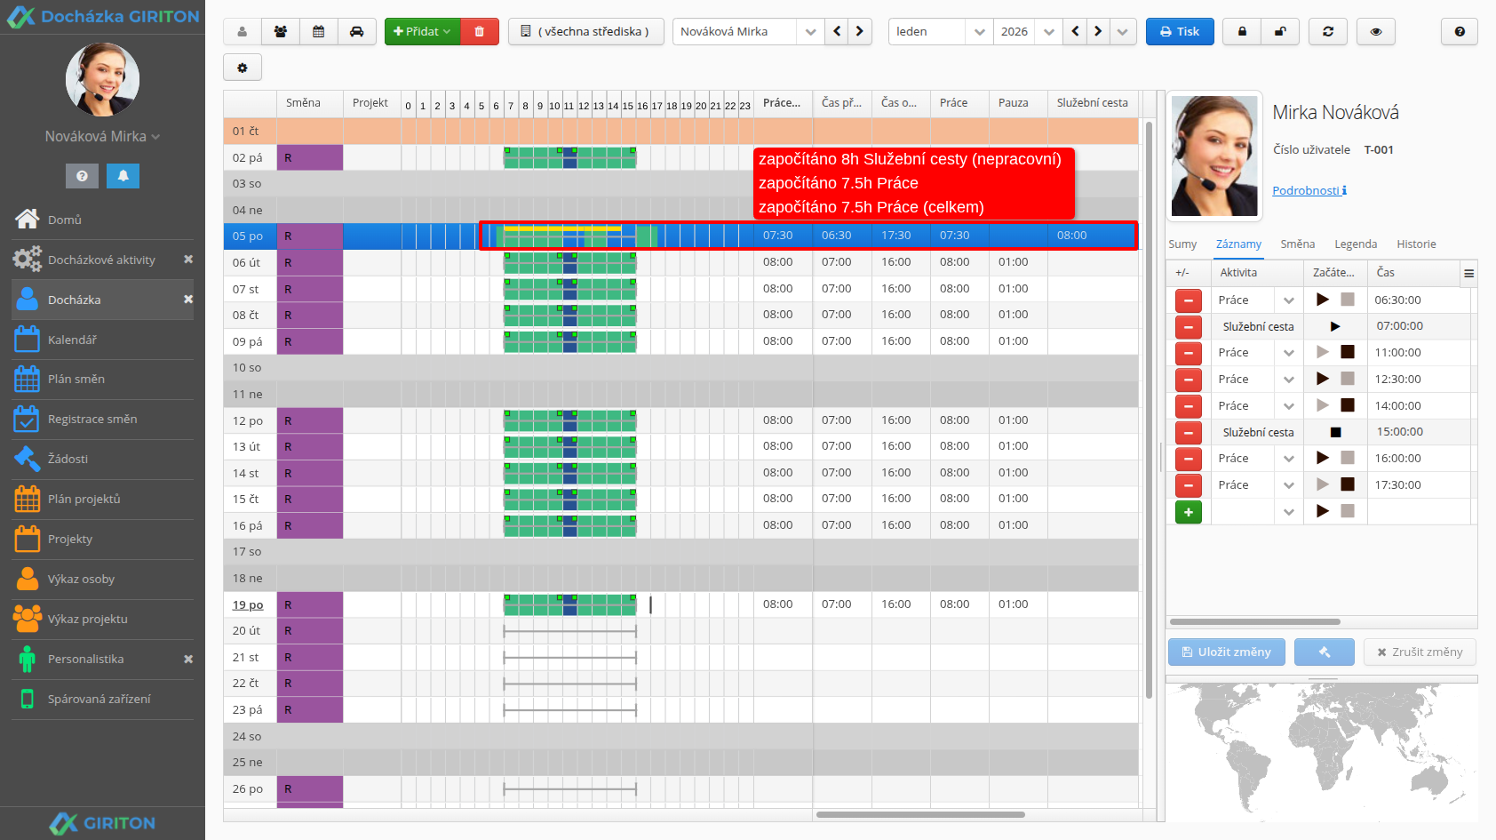The width and height of the screenshot is (1496, 840).
Task: Remove the 15:00:00 Služební cesta record
Action: tap(1189, 433)
